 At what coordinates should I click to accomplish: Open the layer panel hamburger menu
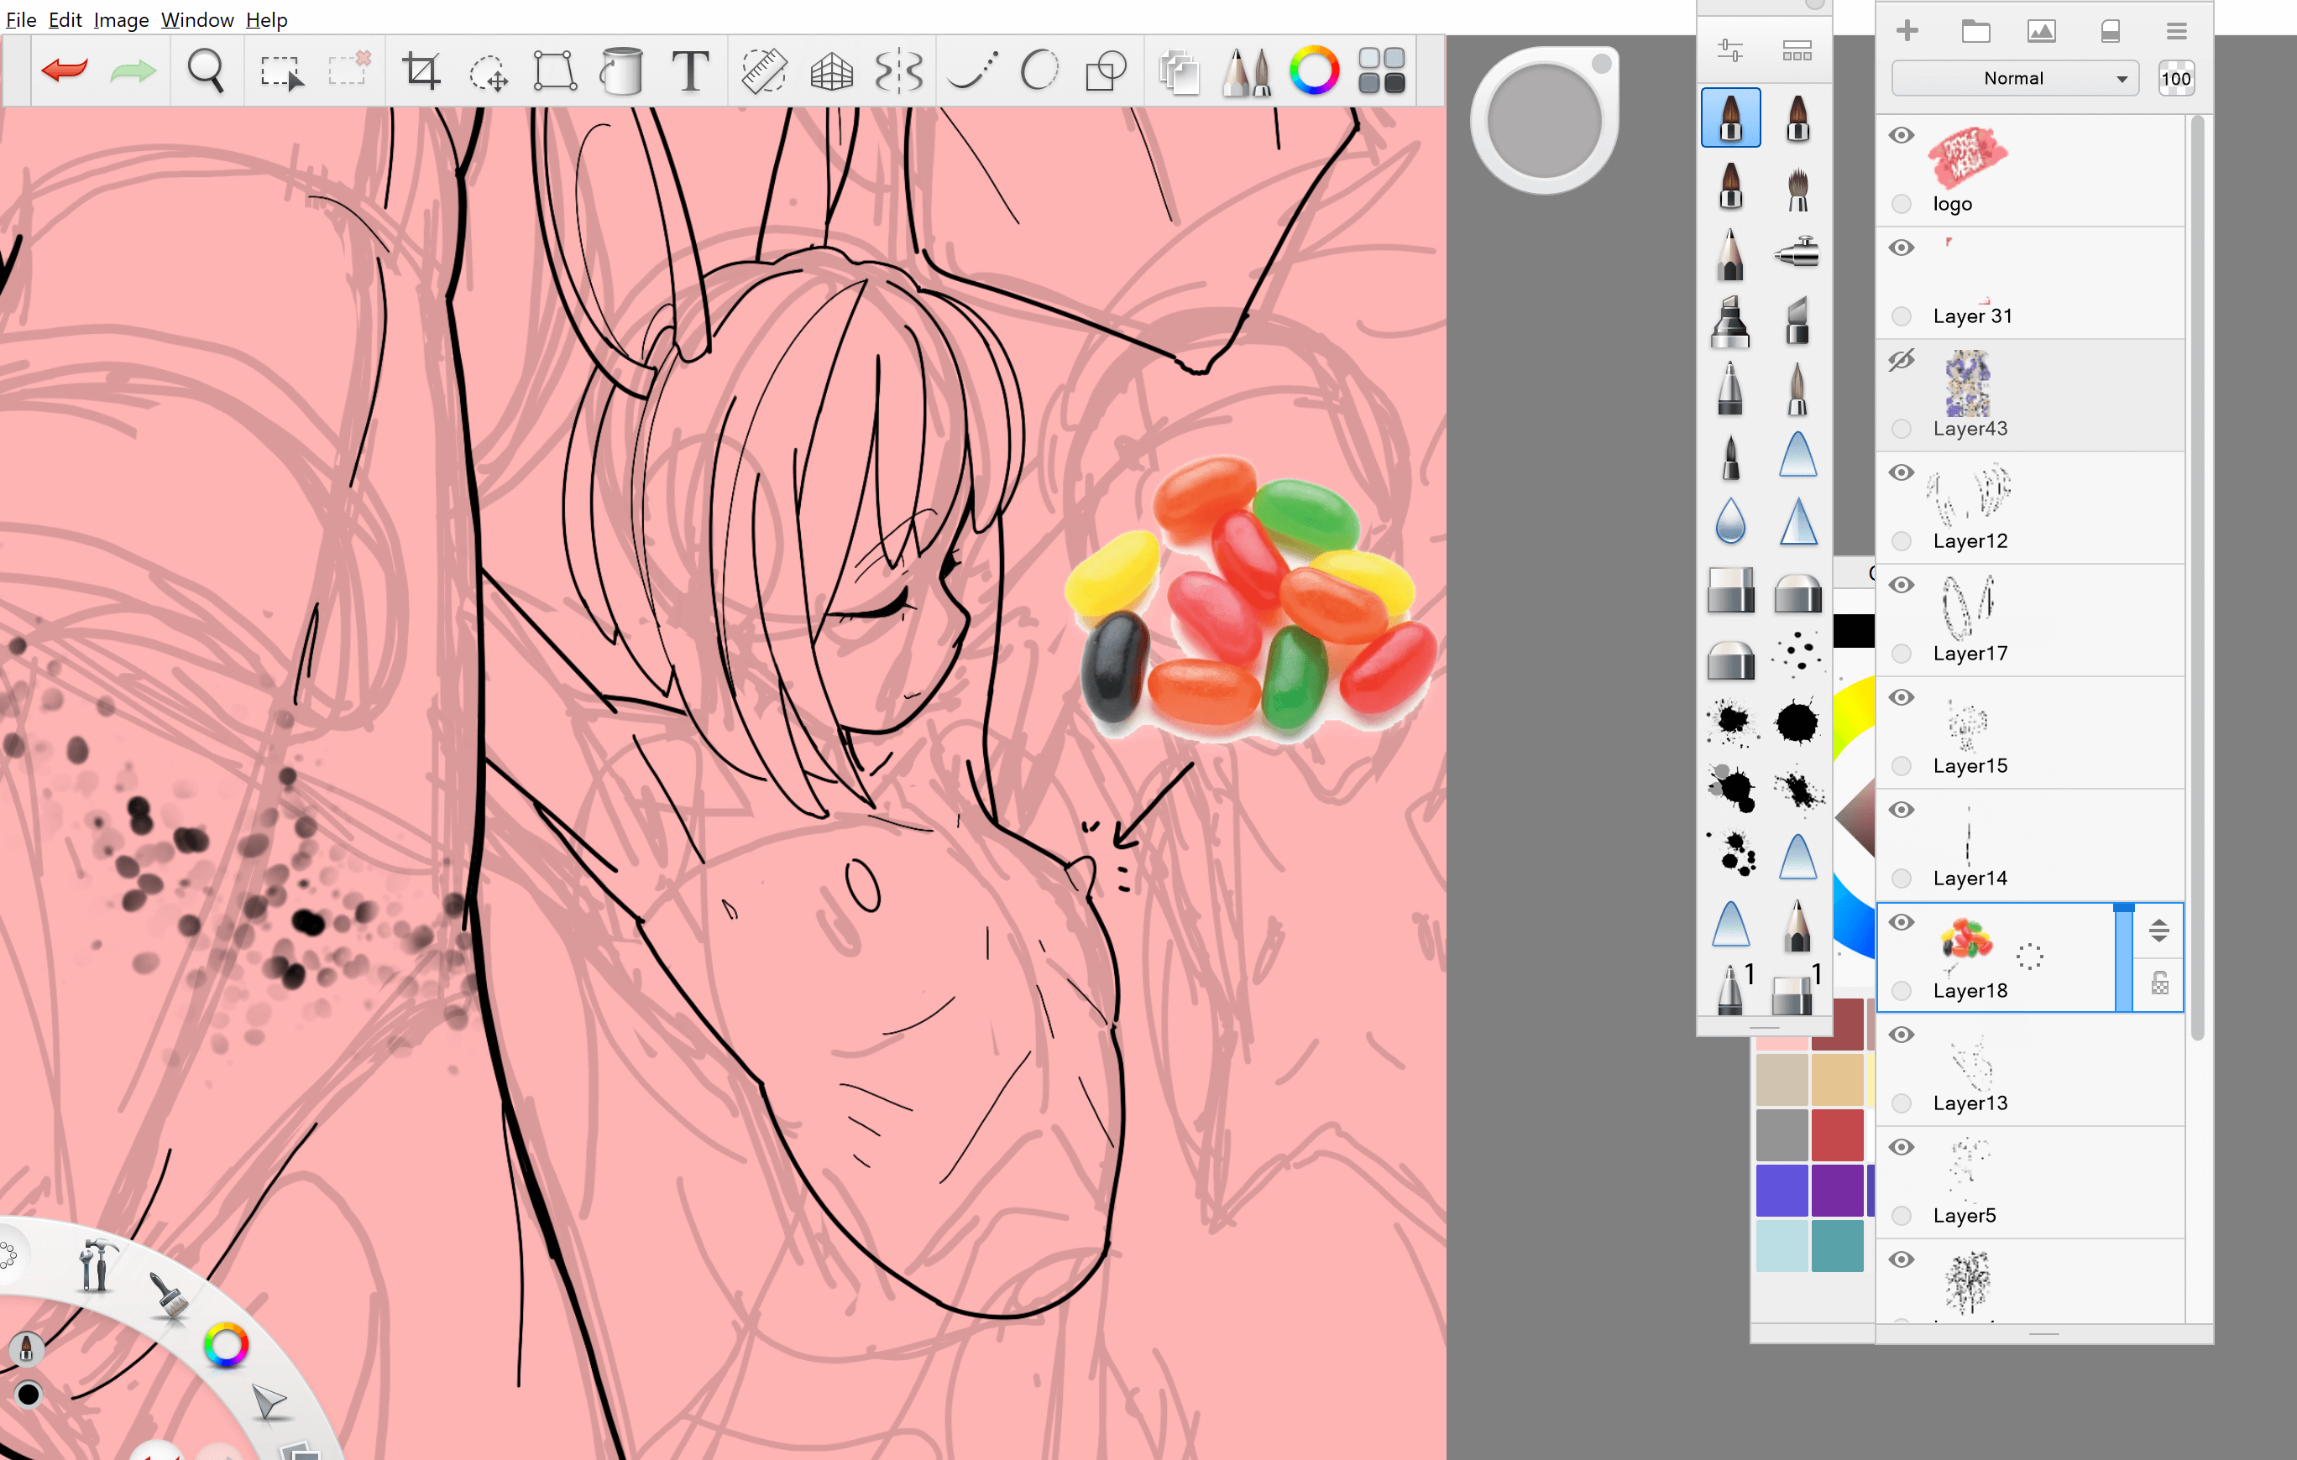[2176, 32]
